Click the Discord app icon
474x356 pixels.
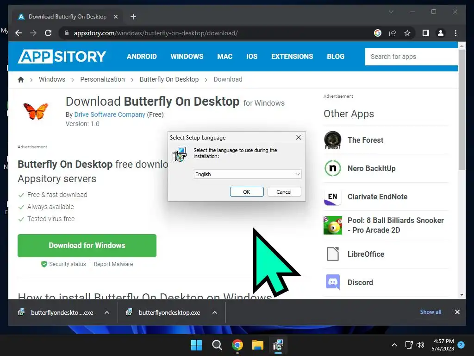click(332, 282)
